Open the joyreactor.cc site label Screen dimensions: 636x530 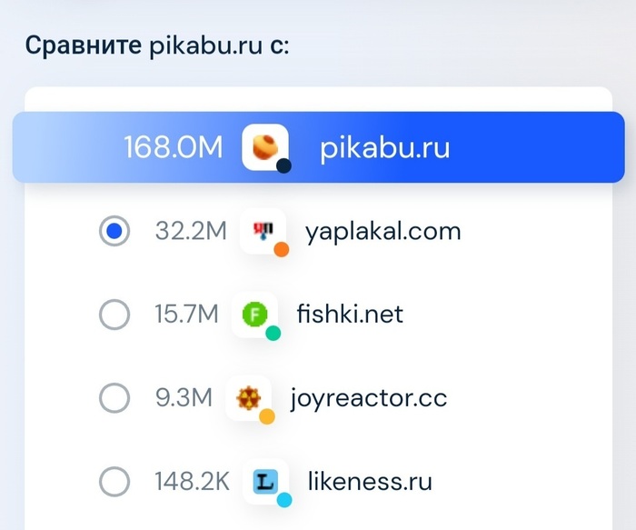(369, 398)
